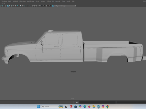Open File Explorer from taskbar
Screen dimensions: 146x109
[94, 107]
